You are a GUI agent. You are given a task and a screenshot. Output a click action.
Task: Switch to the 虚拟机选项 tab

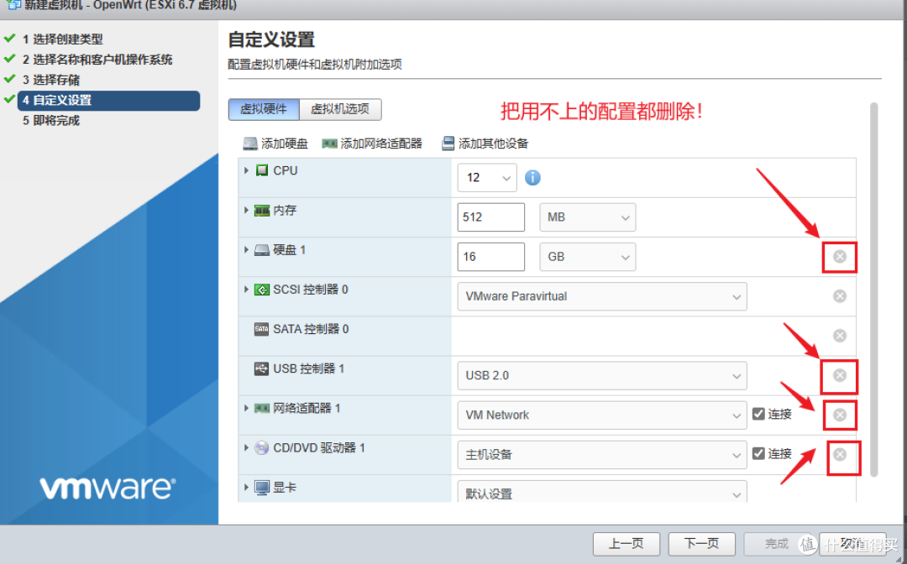click(340, 109)
